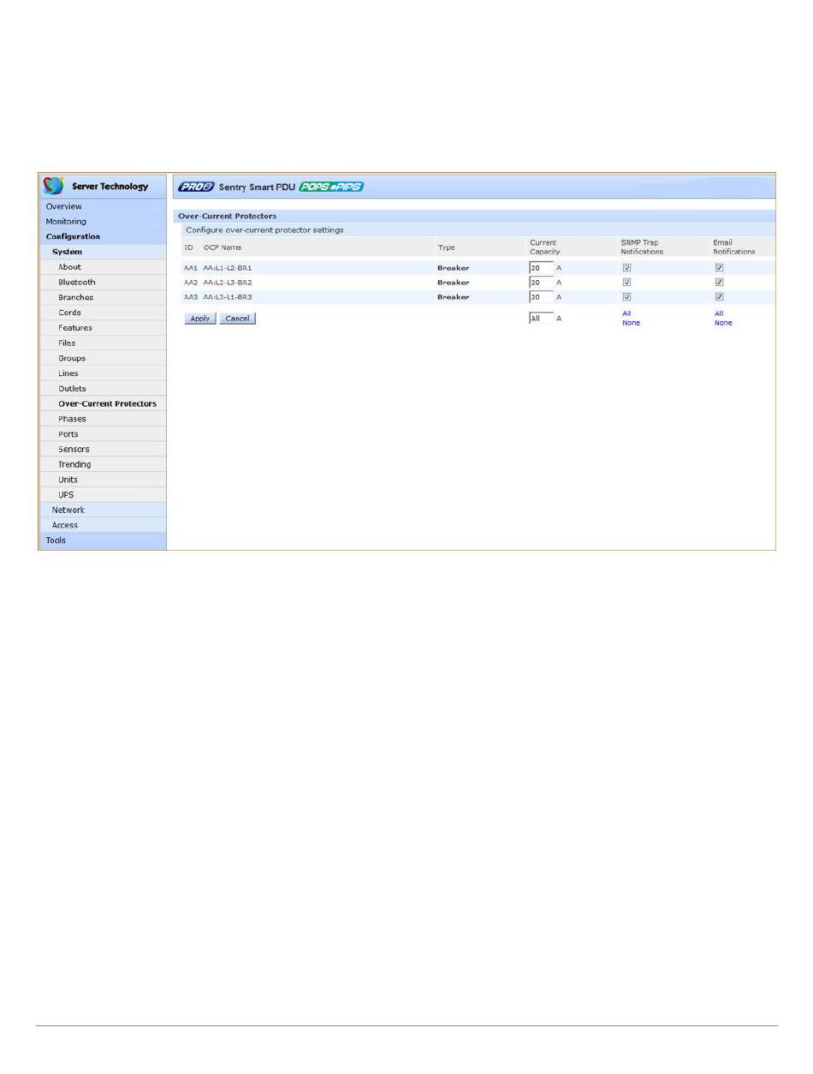
Task: Toggle Email Notifications checkbox for AA1
Action: click(719, 268)
